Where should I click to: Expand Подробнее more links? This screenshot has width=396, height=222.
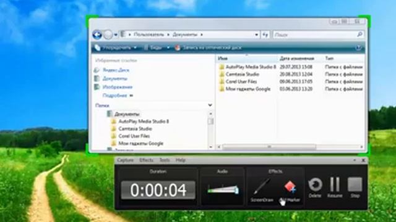118,96
